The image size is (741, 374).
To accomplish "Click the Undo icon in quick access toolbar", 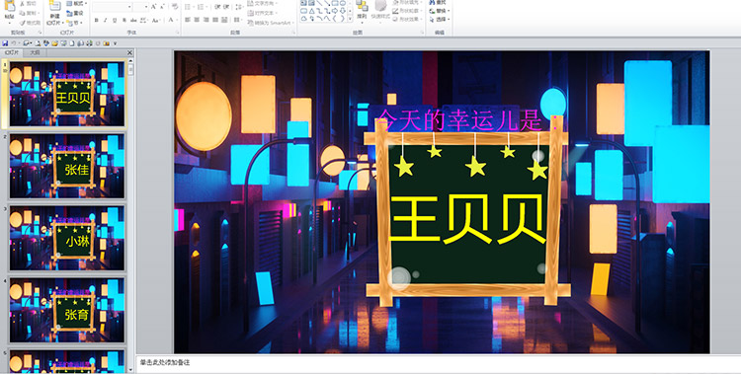I will pos(14,43).
